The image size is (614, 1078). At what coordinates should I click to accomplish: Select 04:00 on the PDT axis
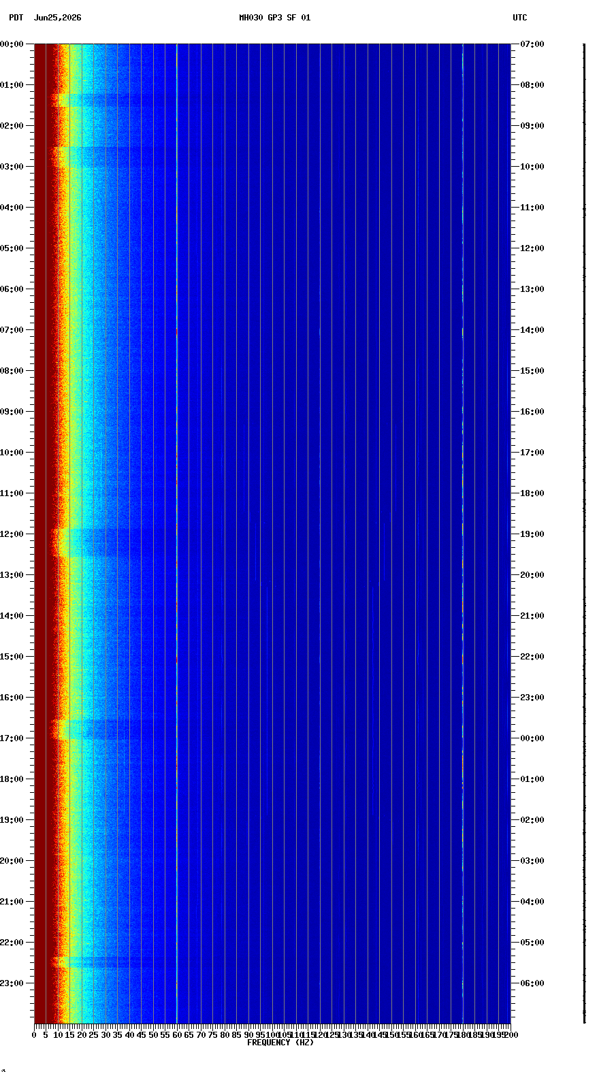coord(12,208)
